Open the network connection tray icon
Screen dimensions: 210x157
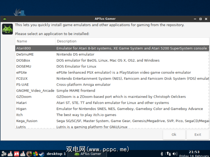click(x=169, y=154)
